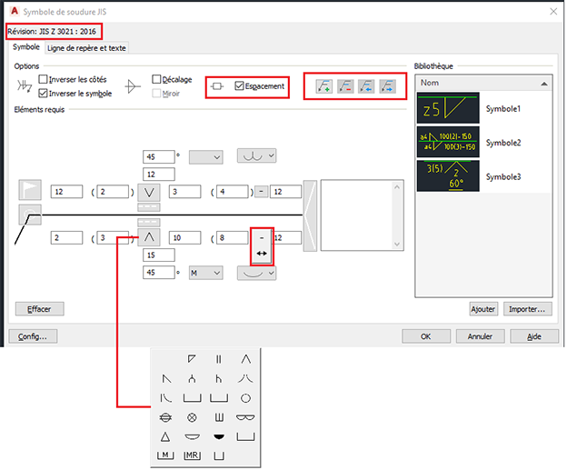Image resolution: width=567 pixels, height=470 pixels.
Task: Switch to the Ligne de repère et texte tab
Action: pos(86,48)
